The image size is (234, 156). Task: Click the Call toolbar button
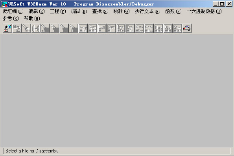[102, 28]
